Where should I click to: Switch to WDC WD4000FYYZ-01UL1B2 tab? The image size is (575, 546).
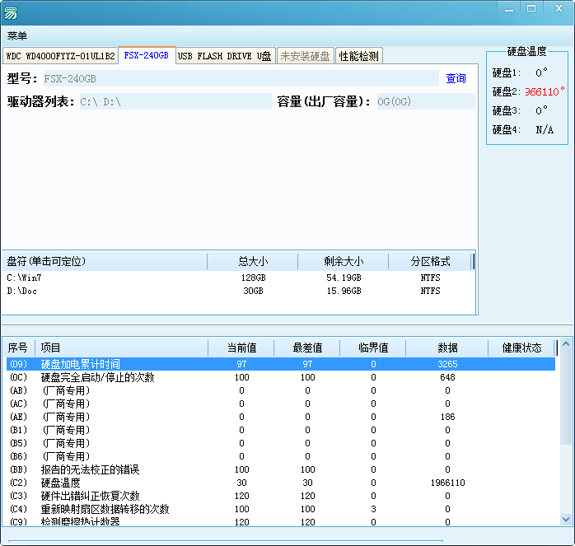point(60,56)
